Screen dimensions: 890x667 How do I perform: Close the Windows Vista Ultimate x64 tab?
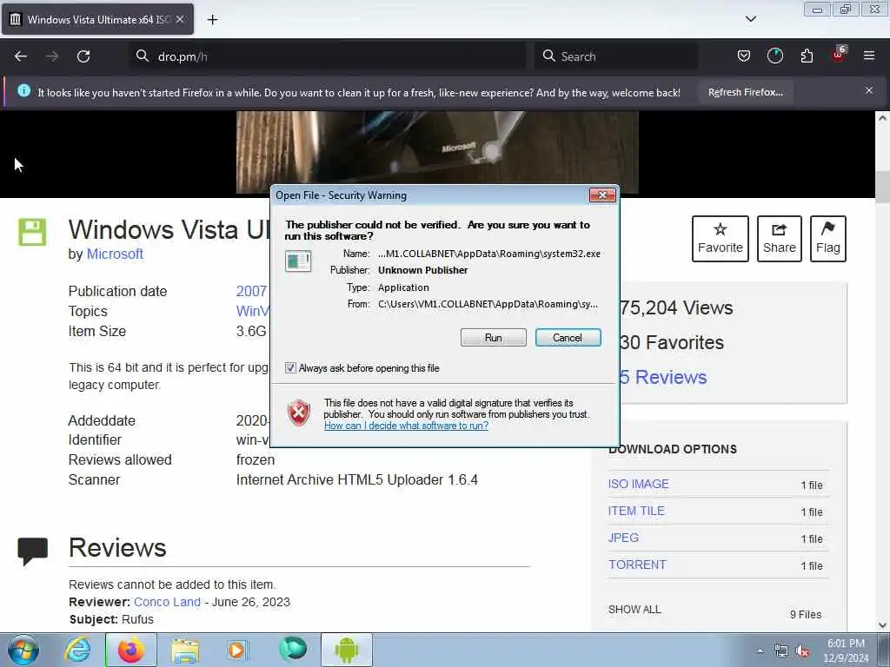[x=180, y=19]
